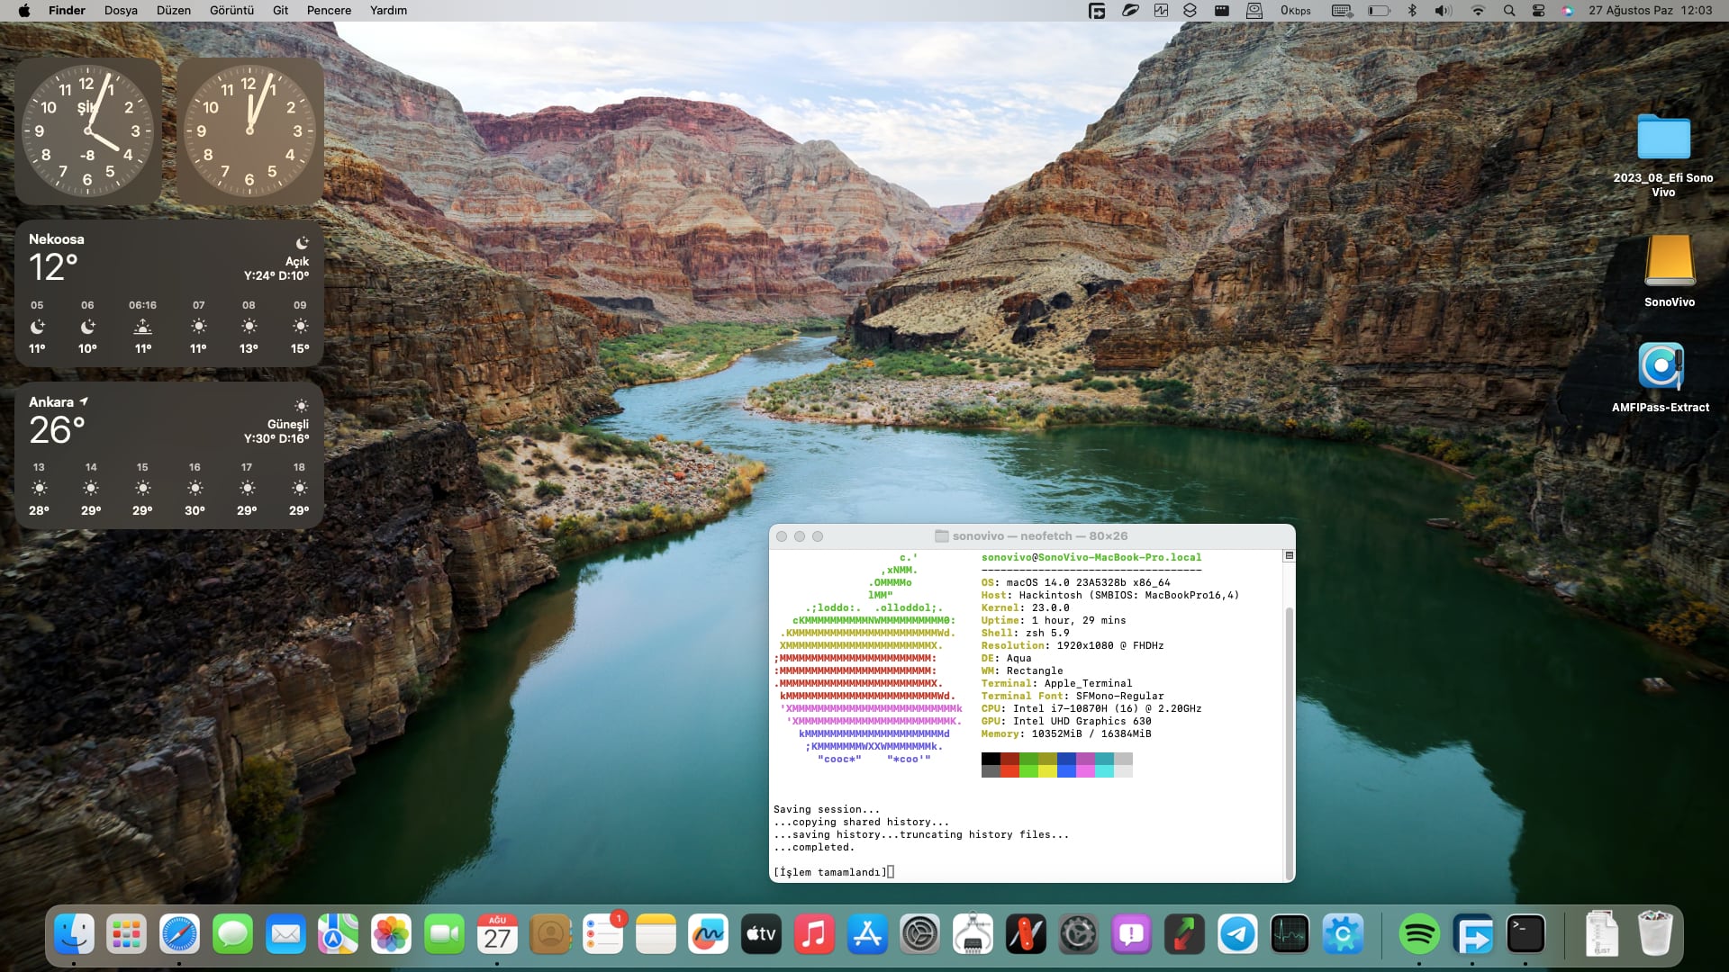Screen dimensions: 1729x972
Task: Expand the volume control in menu bar
Action: (1443, 11)
